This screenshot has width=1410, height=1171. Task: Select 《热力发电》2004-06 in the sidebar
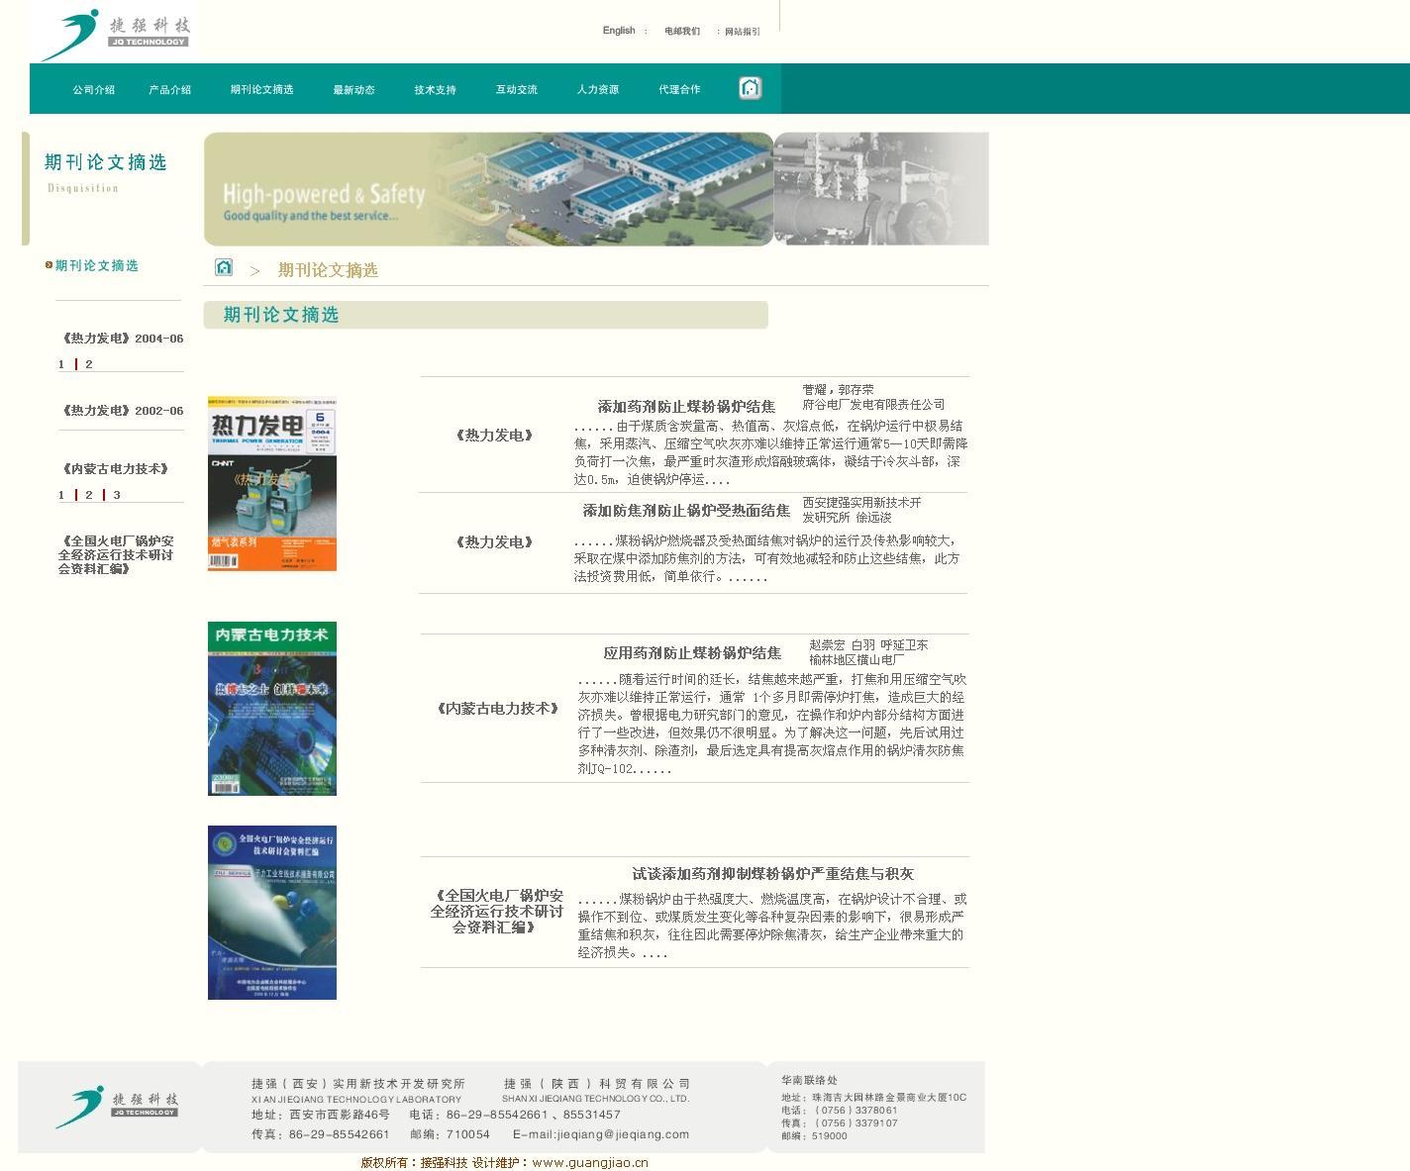[122, 339]
